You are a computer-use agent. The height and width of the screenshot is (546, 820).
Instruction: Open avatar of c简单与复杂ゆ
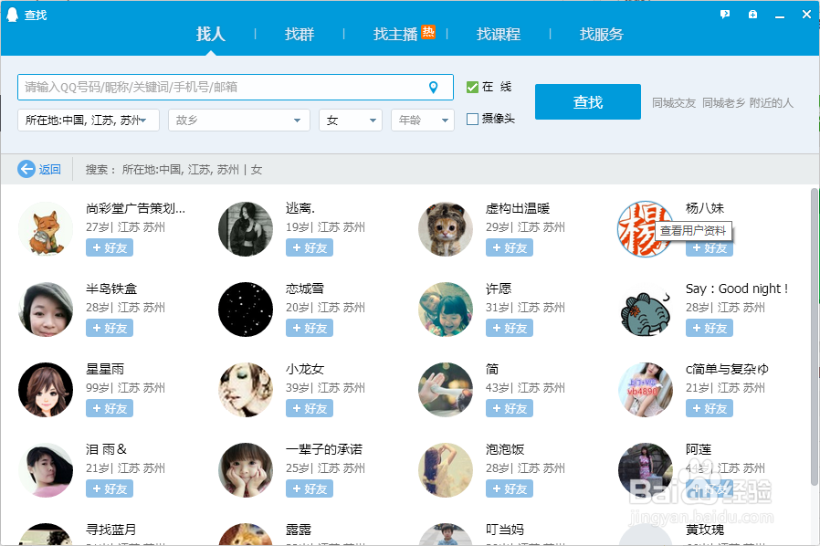tap(646, 390)
